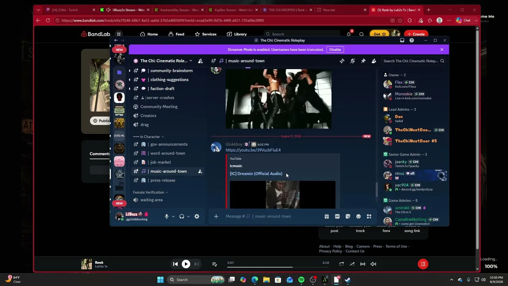
Task: Toggle the Discord member list
Action: (374, 61)
